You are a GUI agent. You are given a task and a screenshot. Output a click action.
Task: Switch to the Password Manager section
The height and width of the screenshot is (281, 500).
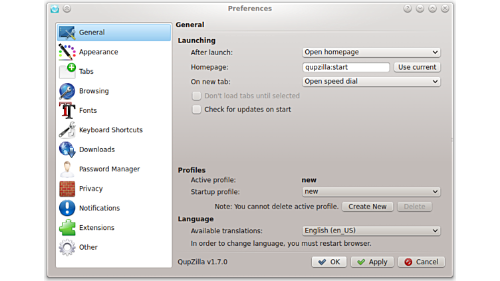coord(109,169)
